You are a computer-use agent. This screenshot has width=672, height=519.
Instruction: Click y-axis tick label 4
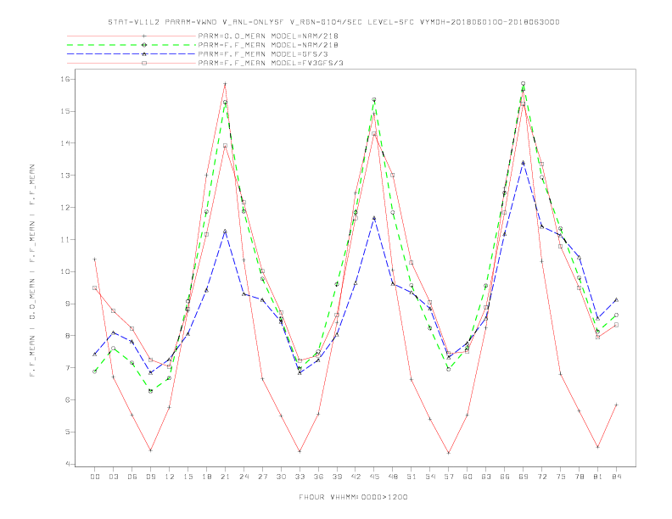coord(69,464)
